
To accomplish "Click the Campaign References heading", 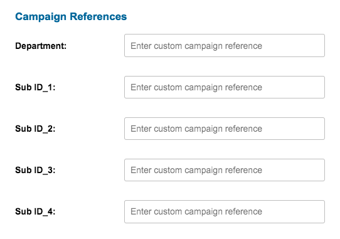I will coord(71,17).
